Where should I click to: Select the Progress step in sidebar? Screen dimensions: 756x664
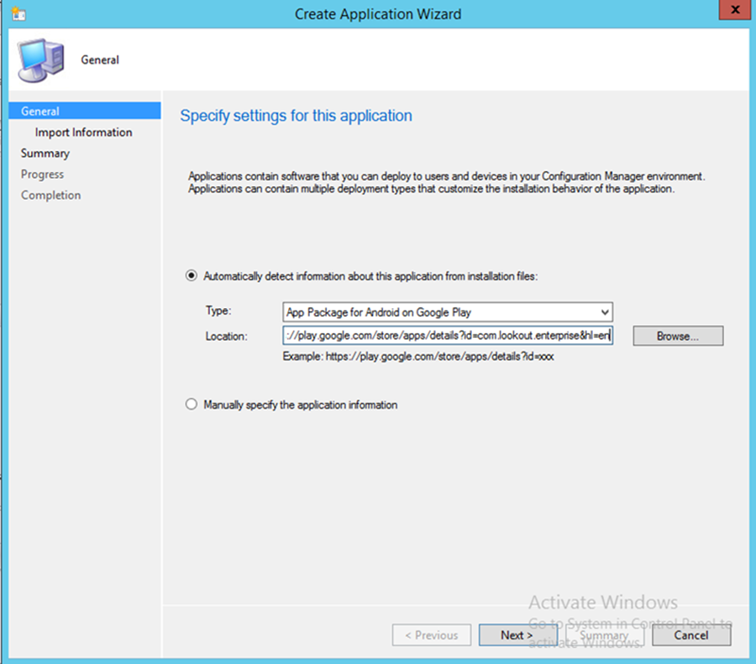pos(43,174)
